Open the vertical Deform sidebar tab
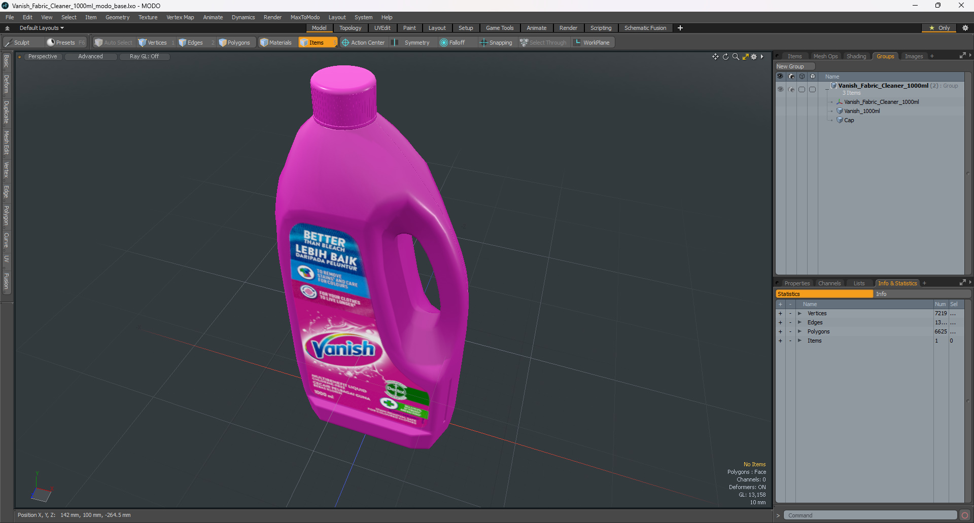 6,84
